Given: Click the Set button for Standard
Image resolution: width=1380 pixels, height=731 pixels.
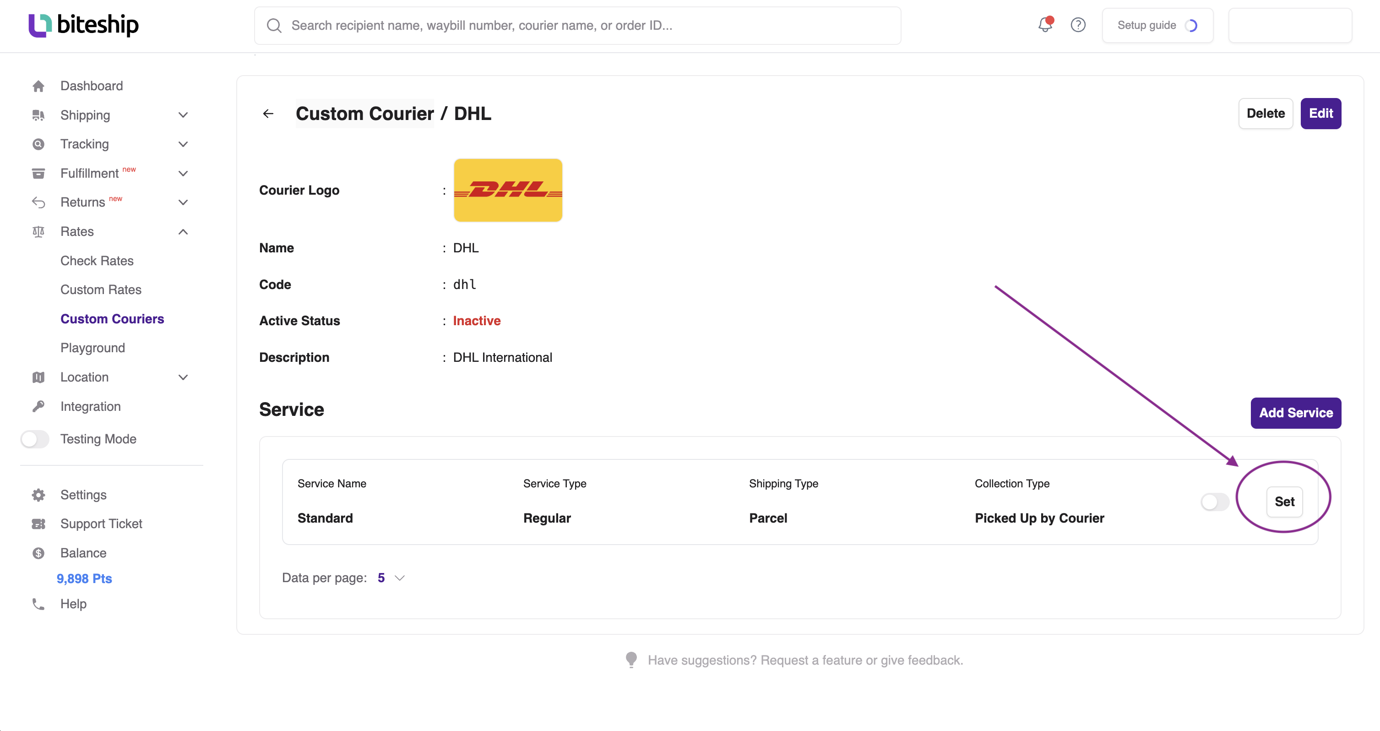Looking at the screenshot, I should coord(1284,502).
